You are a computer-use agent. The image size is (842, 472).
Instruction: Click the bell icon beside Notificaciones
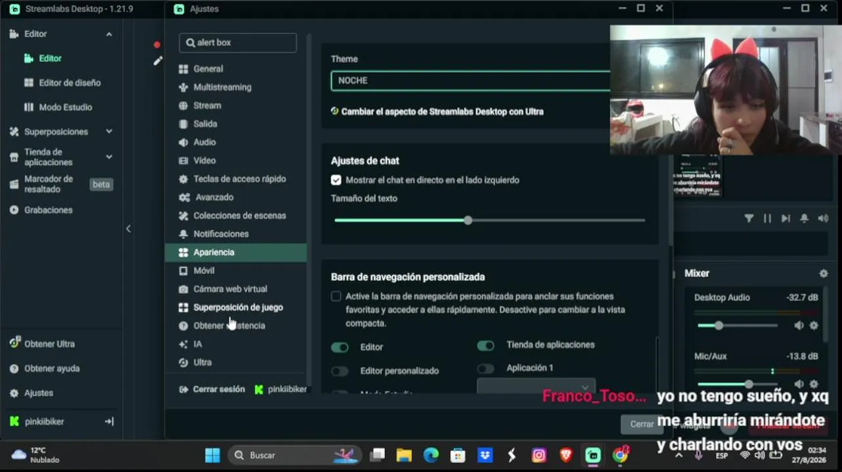coord(184,234)
